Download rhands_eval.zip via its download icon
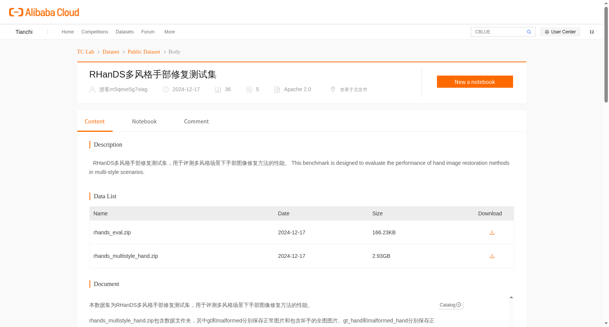This screenshot has width=609, height=327. click(492, 232)
